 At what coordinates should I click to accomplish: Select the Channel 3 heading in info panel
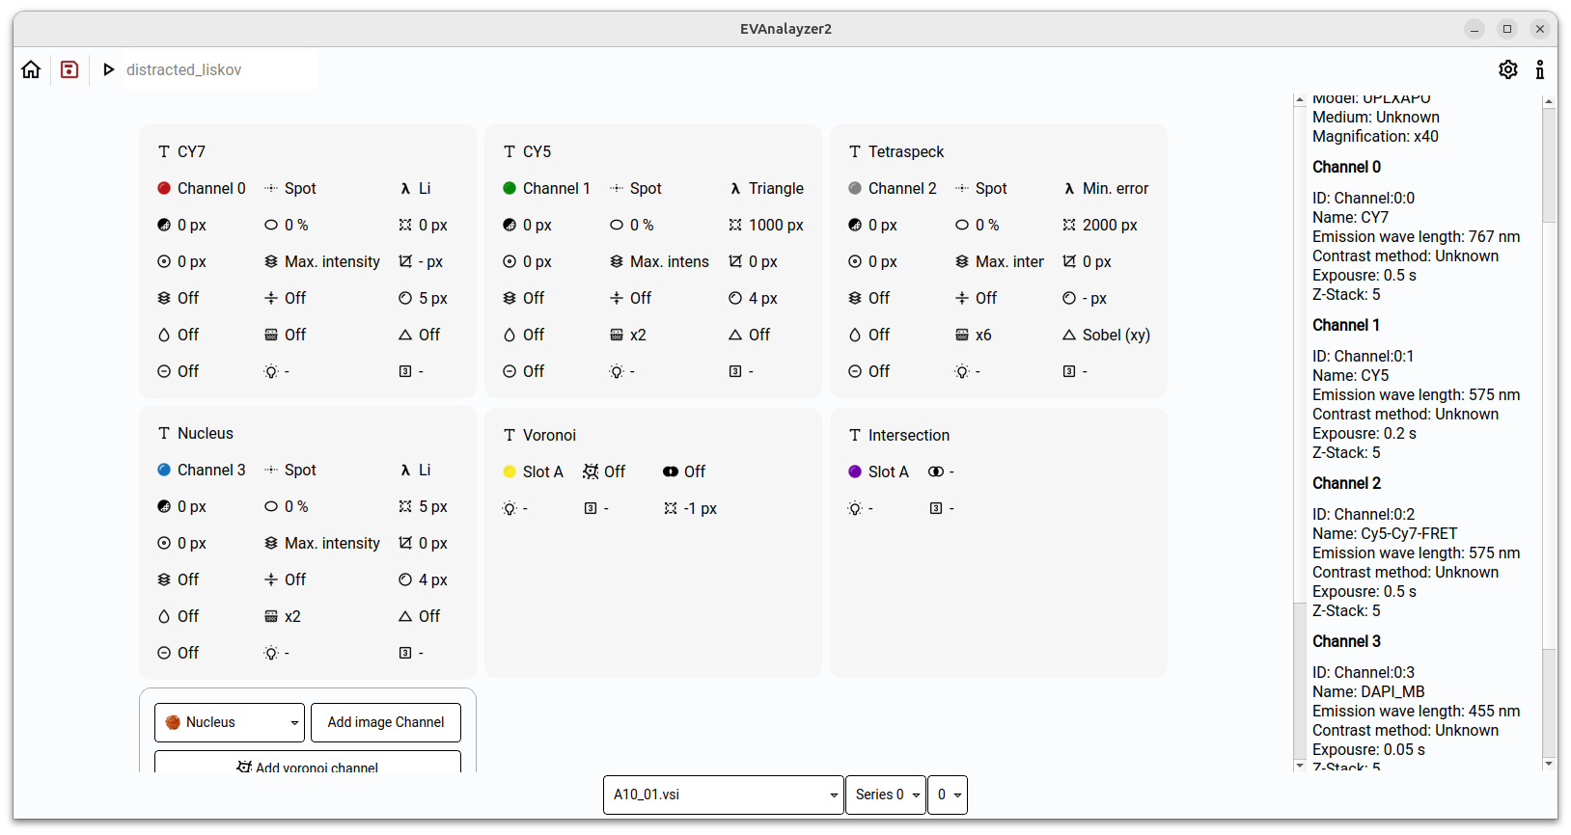pos(1346,641)
